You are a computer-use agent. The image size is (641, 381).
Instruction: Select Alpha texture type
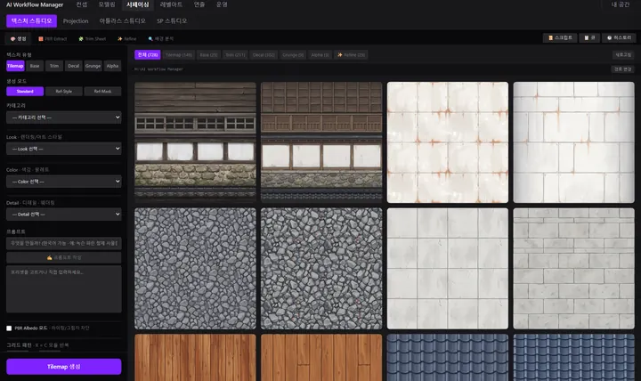point(112,66)
